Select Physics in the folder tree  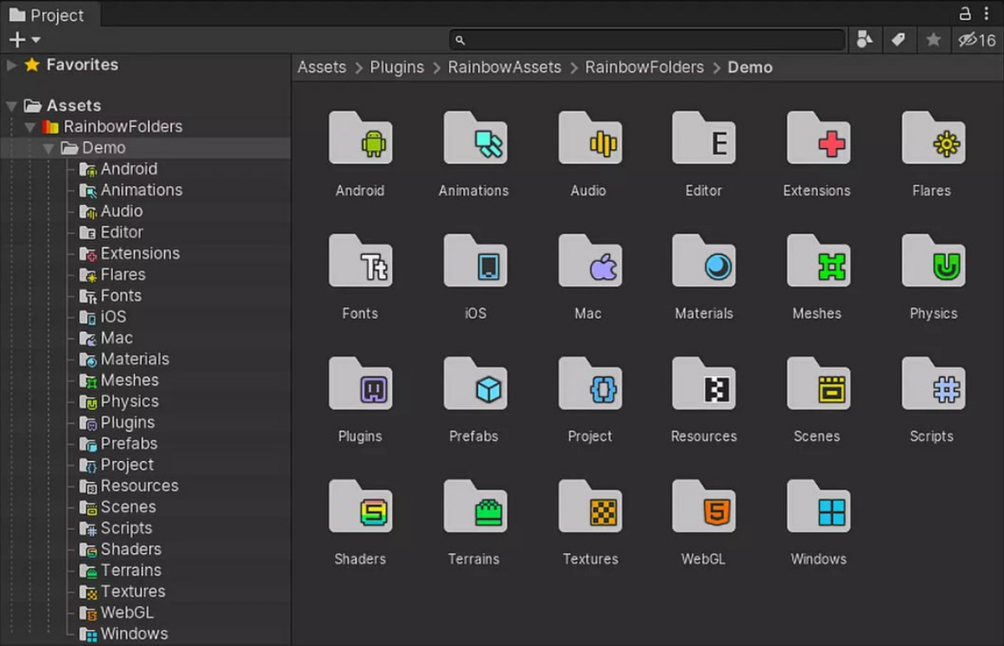[x=129, y=401]
